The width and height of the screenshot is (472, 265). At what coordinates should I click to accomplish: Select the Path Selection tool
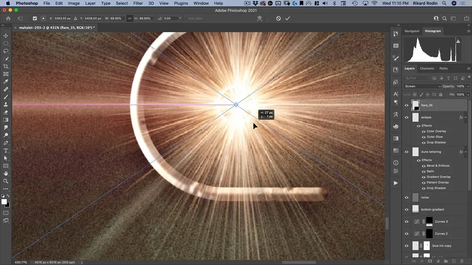[x=6, y=158]
